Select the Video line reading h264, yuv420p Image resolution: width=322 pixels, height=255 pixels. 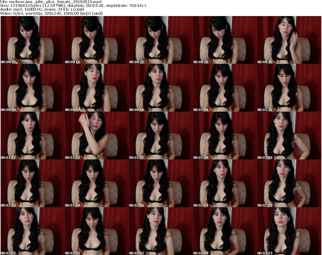(51, 13)
